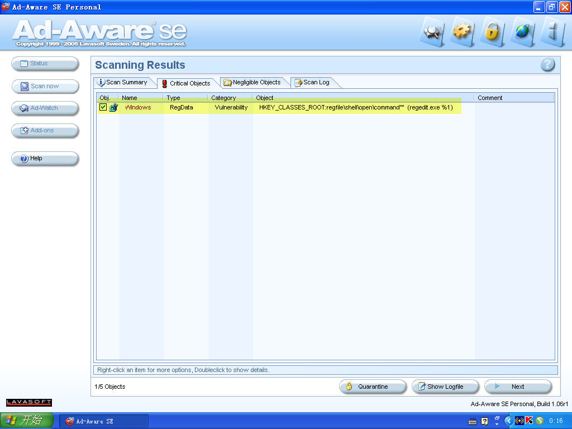This screenshot has height=429, width=572.
Task: Click the green circular tray icon
Action: point(540,421)
